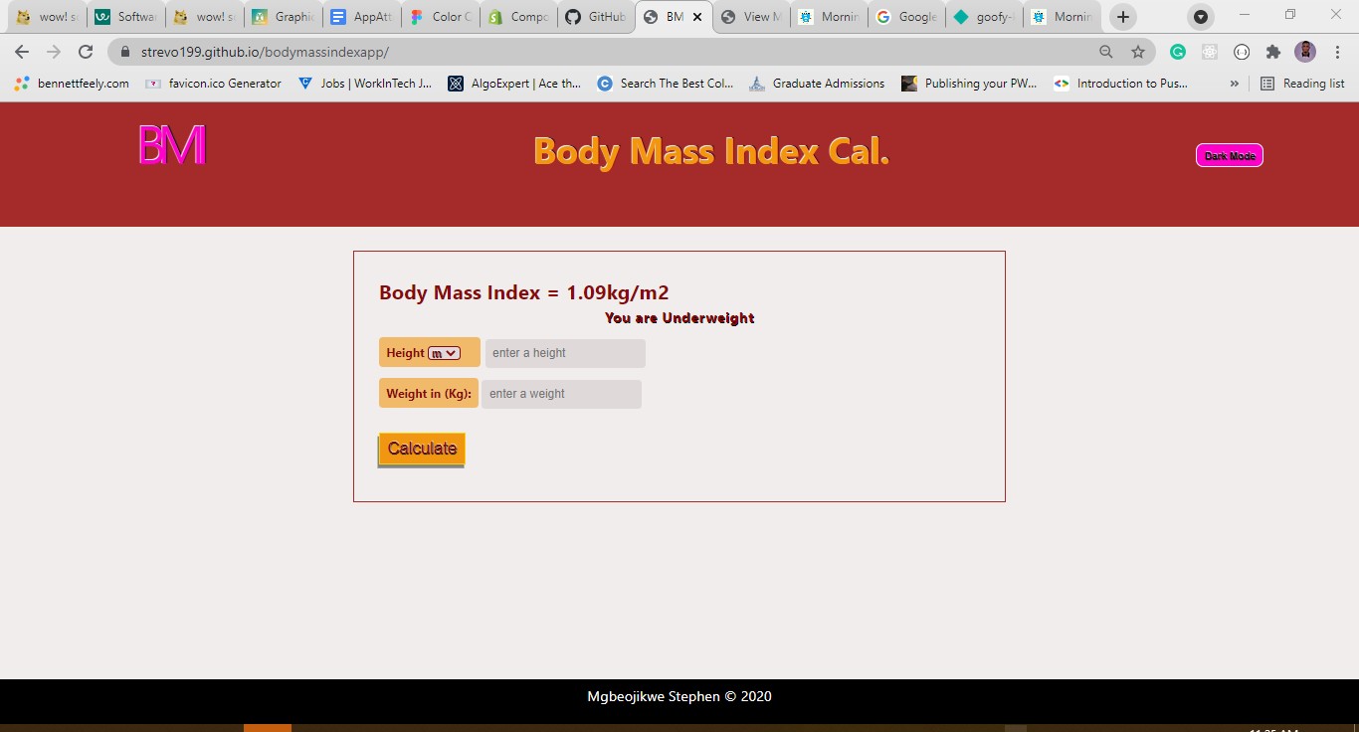Open the zoom magnifier icon in address bar
The height and width of the screenshot is (732, 1359).
[1106, 52]
